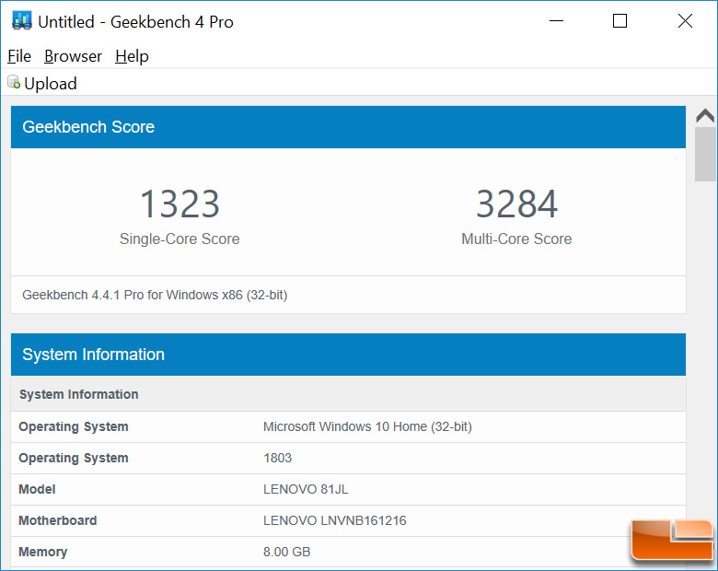Close the Geekbench 4 Pro window
The width and height of the screenshot is (718, 571).
coord(685,20)
